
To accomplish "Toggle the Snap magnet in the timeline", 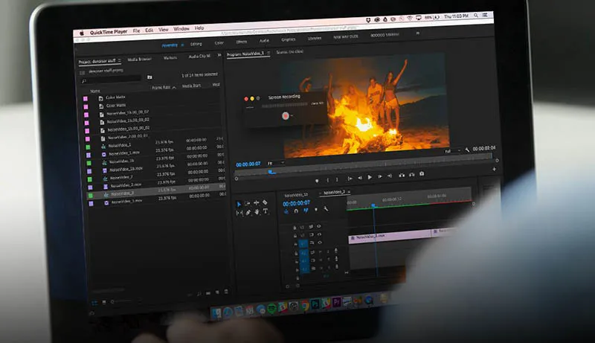I will pyautogui.click(x=295, y=211).
